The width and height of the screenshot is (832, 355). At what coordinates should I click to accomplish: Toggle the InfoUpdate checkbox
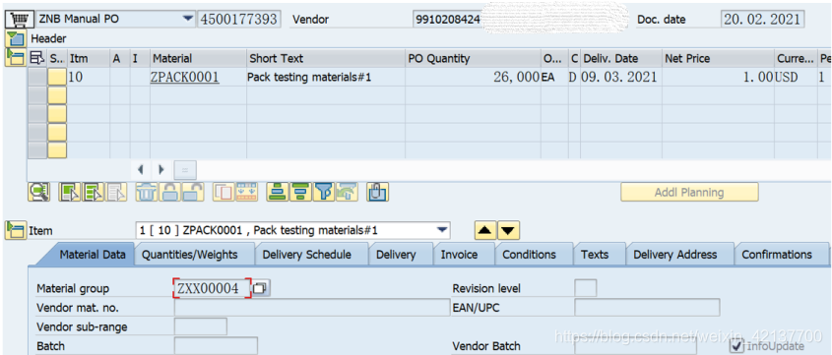pyautogui.click(x=737, y=346)
